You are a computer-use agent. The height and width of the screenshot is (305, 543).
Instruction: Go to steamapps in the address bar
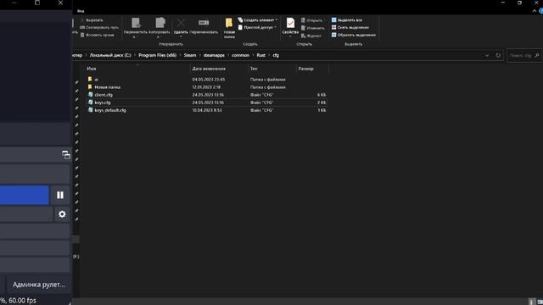214,55
